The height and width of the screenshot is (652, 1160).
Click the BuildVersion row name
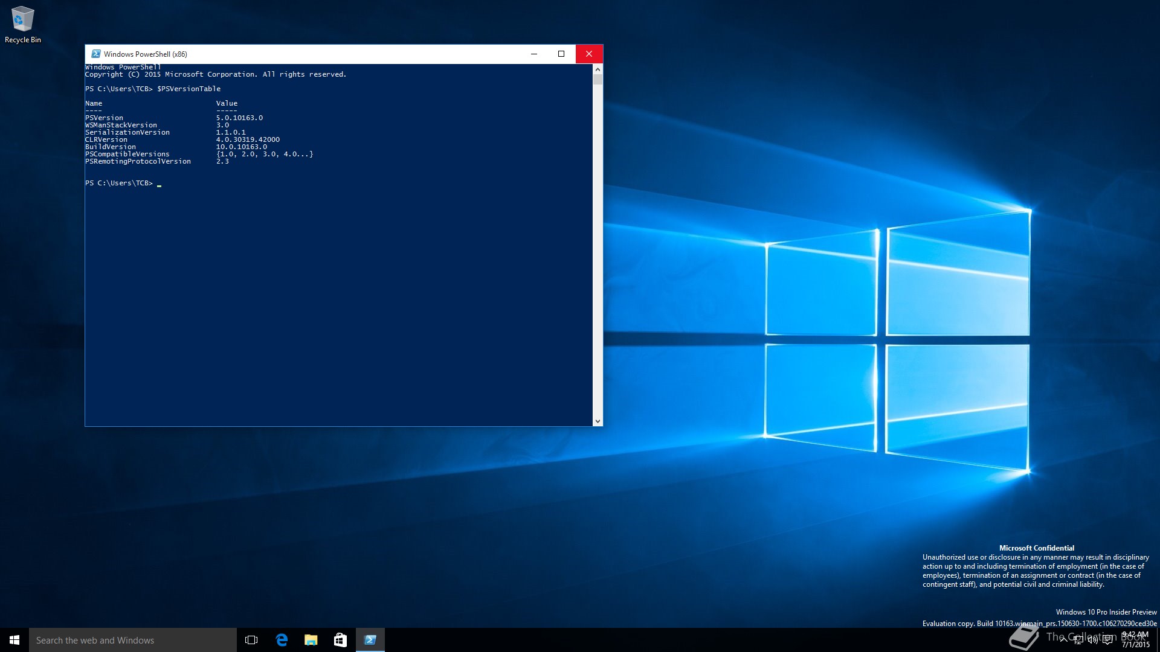coord(111,147)
